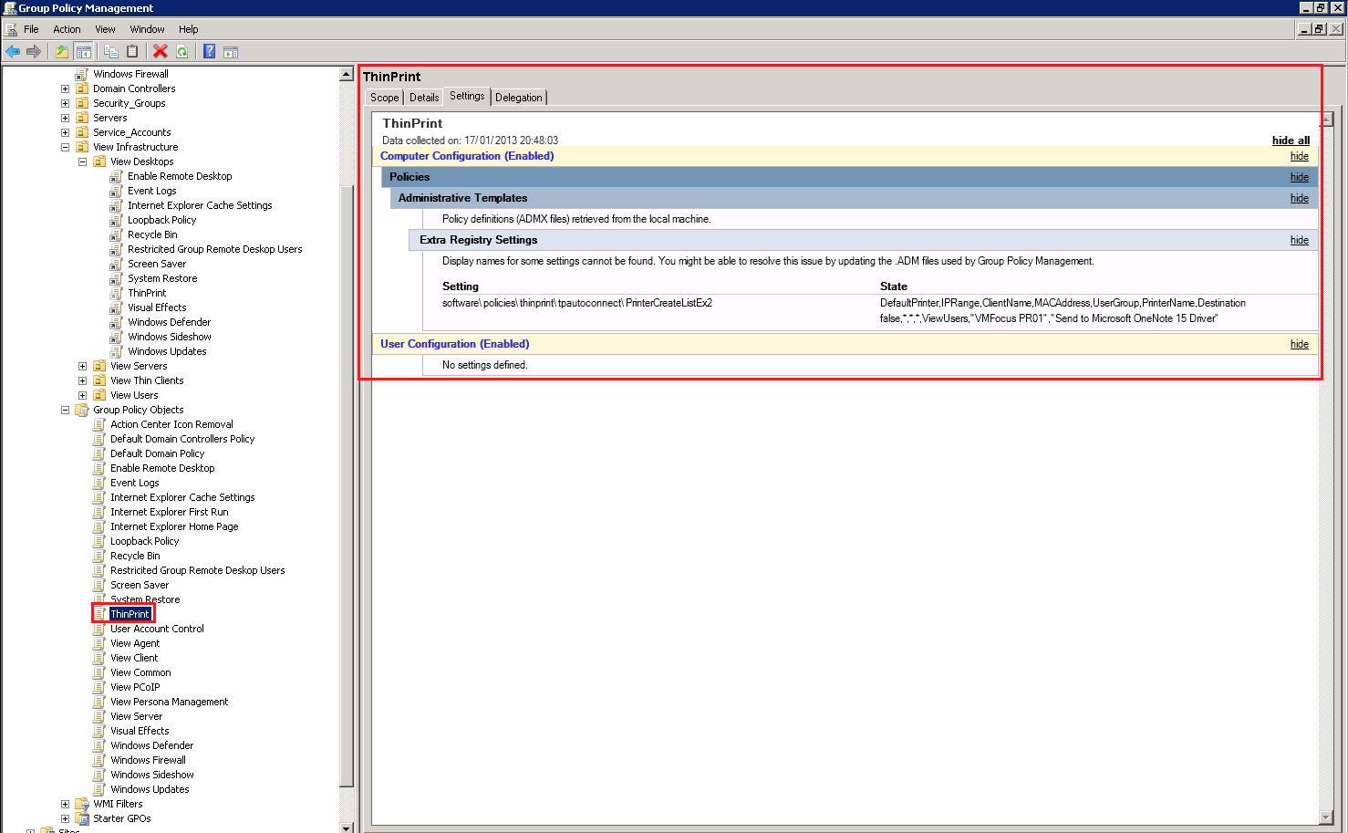This screenshot has height=833, width=1348.
Task: Click the 'hide all' link
Action: click(x=1291, y=141)
